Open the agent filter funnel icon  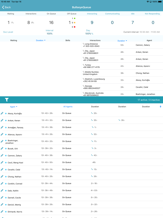click(7, 100)
